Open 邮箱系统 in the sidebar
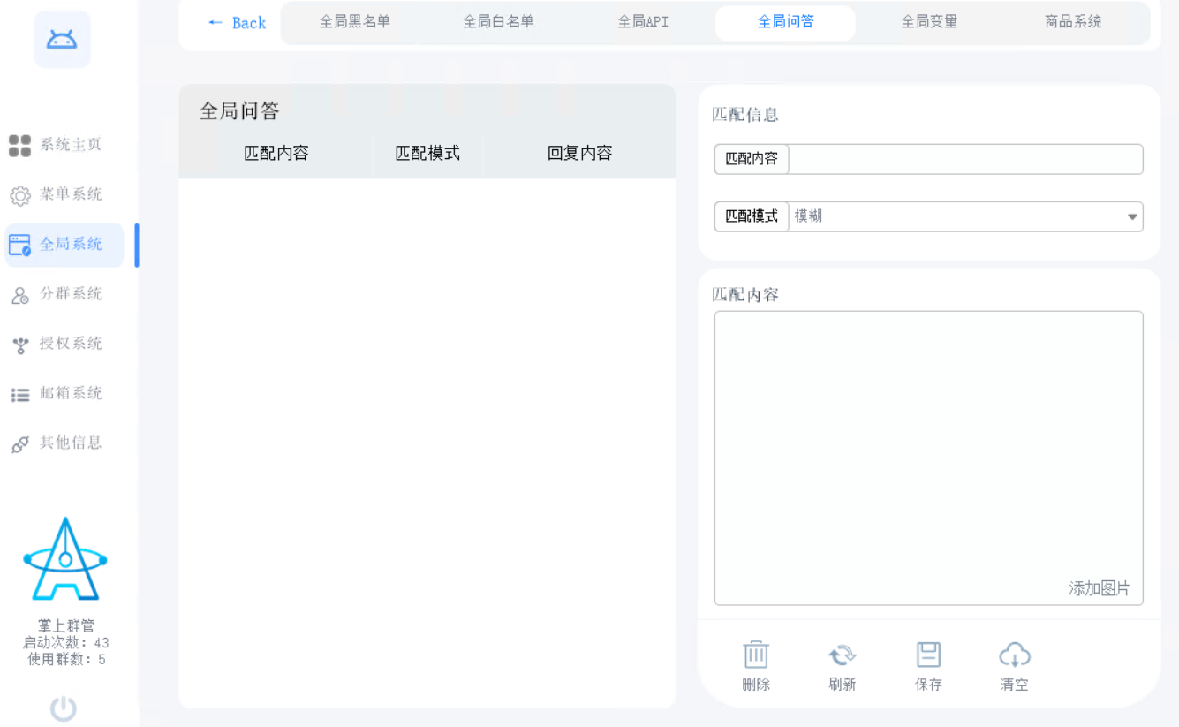1179x727 pixels. pos(56,393)
